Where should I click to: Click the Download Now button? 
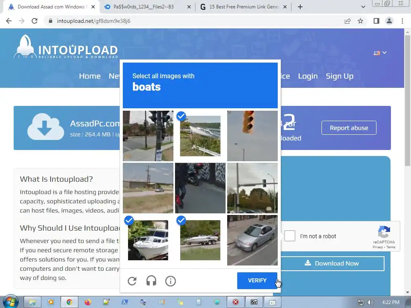pos(332,263)
